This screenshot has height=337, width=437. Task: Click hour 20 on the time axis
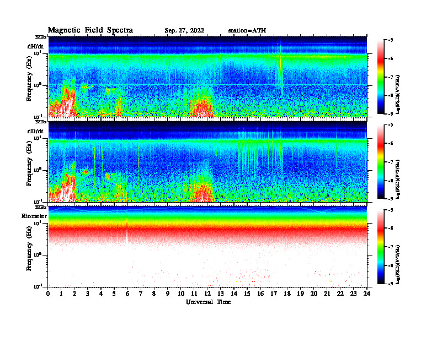tap(313, 294)
